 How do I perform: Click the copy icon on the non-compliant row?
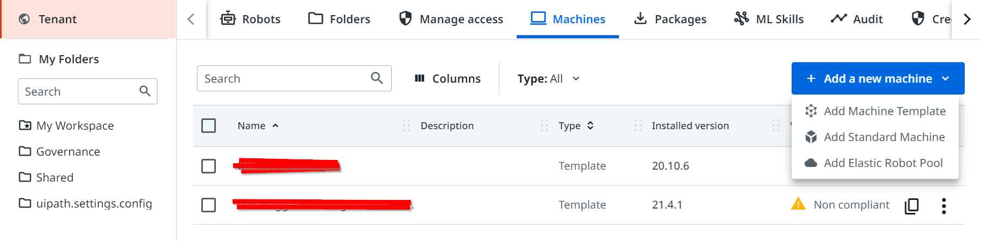pyautogui.click(x=911, y=205)
